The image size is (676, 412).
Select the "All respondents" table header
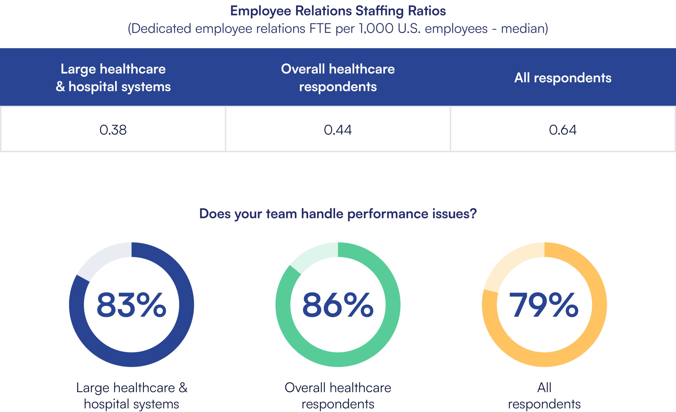[563, 78]
